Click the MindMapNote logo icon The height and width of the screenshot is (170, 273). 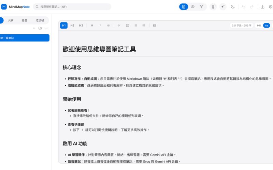tap(4, 7)
